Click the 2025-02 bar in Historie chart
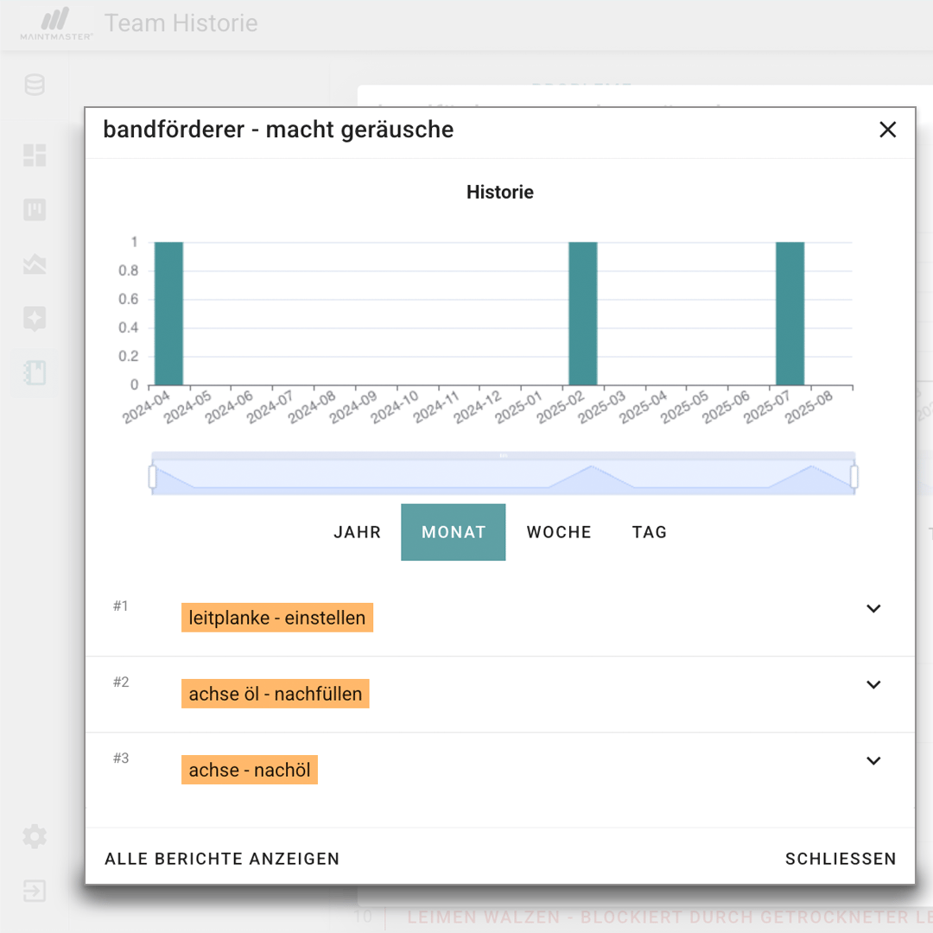This screenshot has height=933, width=933. [582, 313]
